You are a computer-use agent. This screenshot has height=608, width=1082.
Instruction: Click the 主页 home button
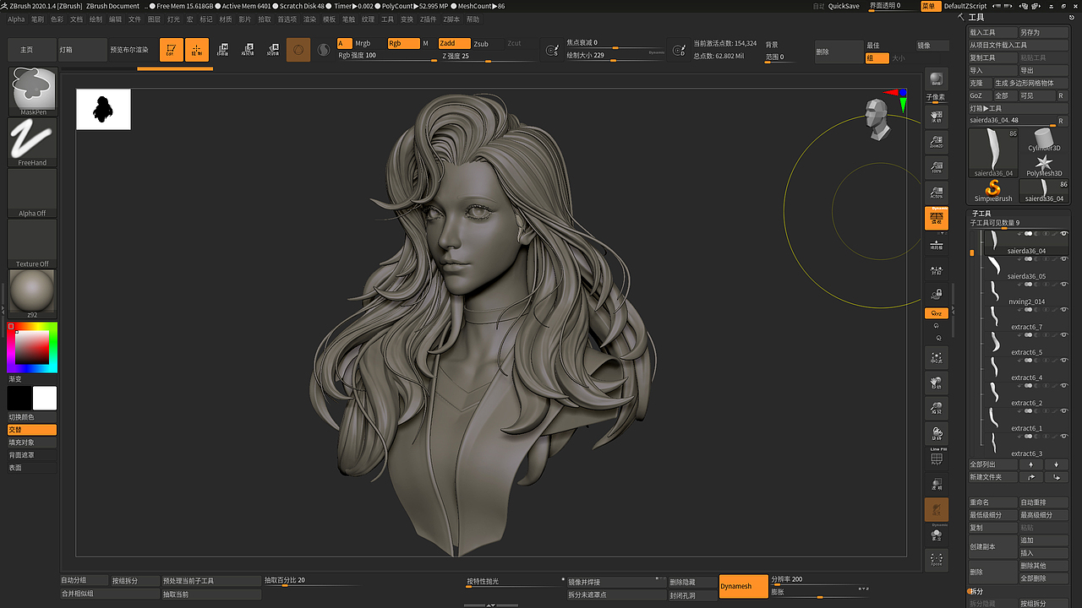[32, 50]
